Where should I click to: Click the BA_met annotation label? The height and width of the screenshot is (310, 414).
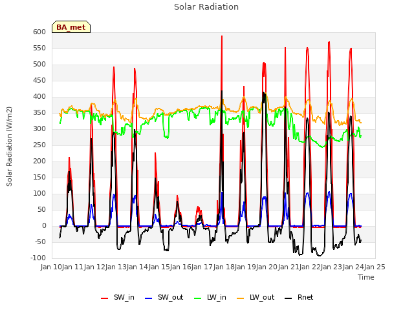click(x=71, y=27)
